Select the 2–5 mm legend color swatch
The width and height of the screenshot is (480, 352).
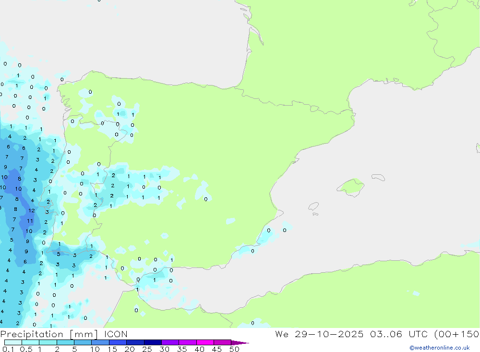pos(65,342)
